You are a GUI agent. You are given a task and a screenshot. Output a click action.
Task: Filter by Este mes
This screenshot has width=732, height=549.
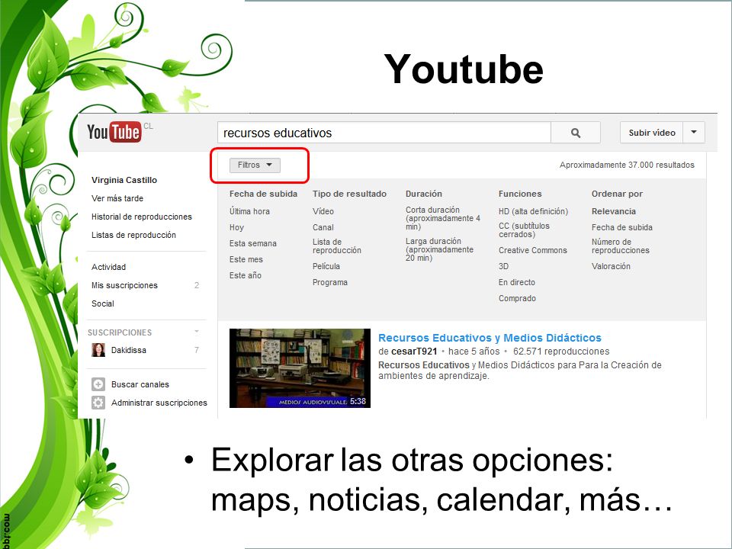click(x=246, y=259)
